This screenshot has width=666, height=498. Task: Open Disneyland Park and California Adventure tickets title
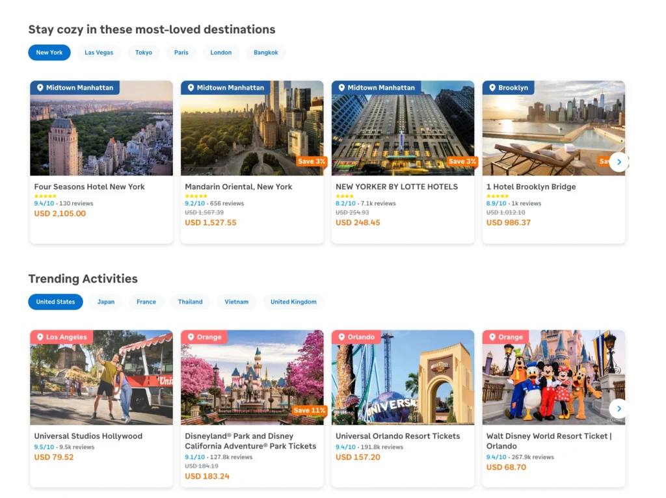tap(250, 441)
